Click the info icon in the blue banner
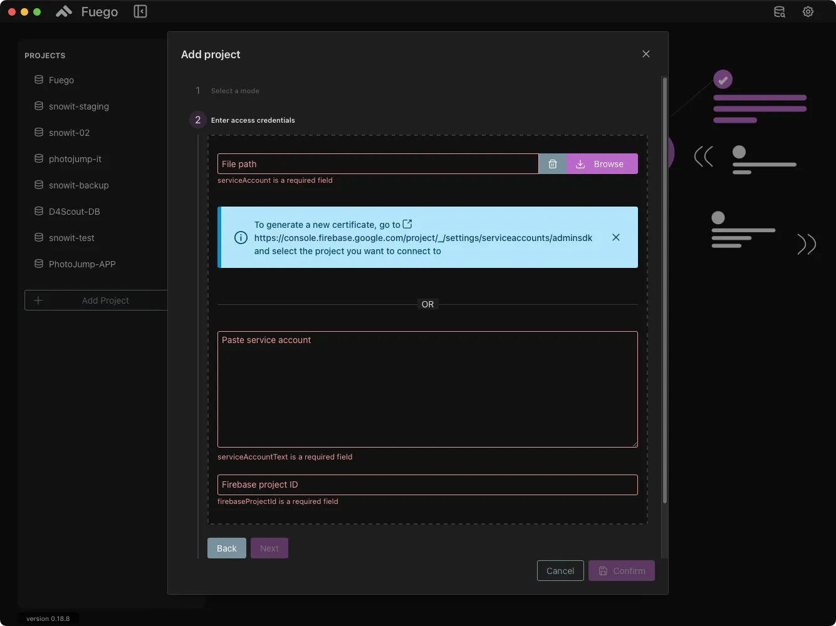Screen dimensions: 836x626 coord(241,237)
